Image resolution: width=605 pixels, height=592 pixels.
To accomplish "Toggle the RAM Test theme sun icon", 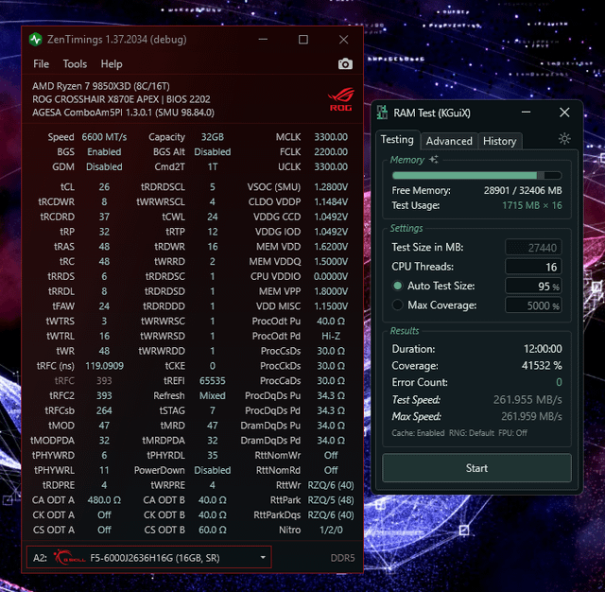I will point(564,139).
